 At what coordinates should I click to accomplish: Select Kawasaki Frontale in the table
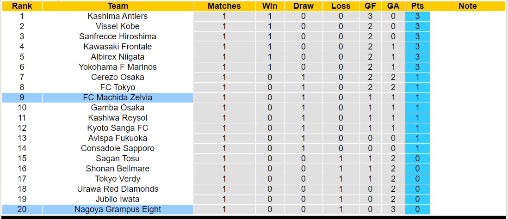[118, 47]
